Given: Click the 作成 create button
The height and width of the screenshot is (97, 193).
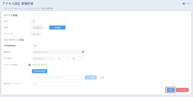Looking at the screenshot, I should click(x=171, y=90).
